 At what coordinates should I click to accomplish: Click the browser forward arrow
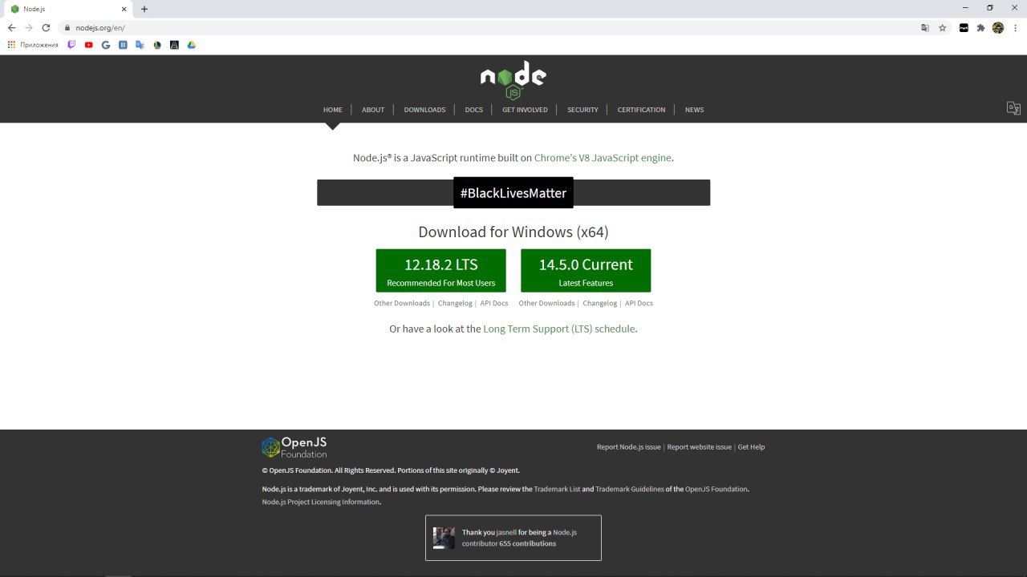[x=29, y=27]
